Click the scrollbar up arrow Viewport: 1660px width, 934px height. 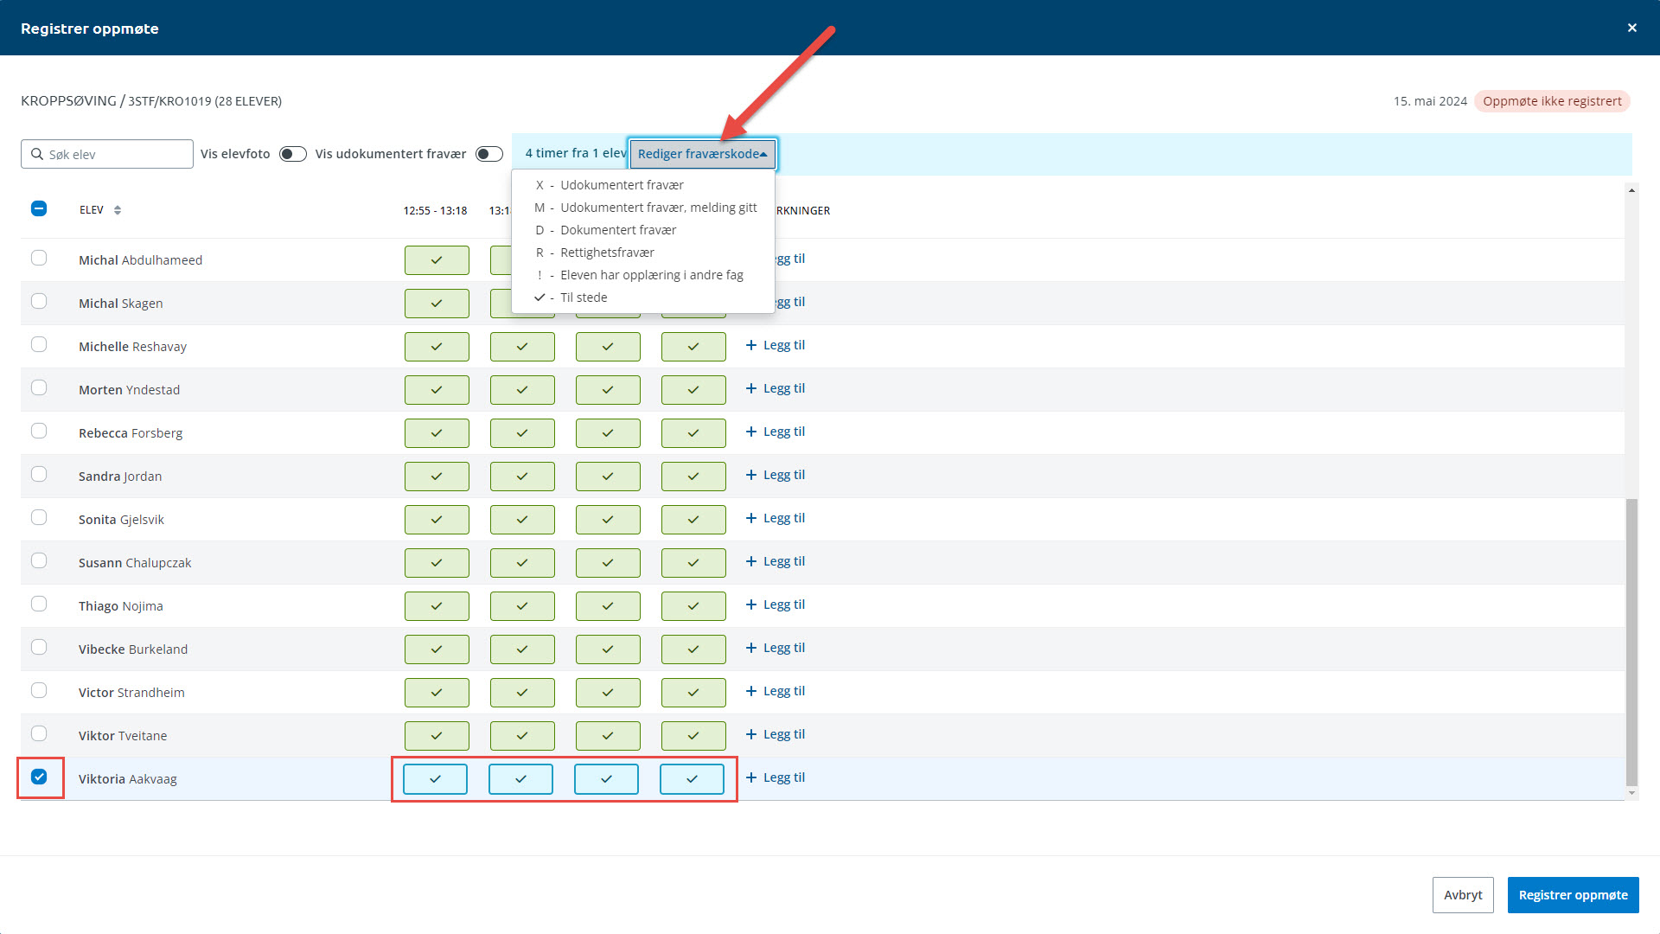tap(1631, 190)
